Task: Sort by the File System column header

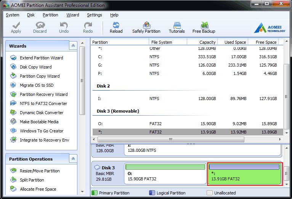Action: coord(168,42)
